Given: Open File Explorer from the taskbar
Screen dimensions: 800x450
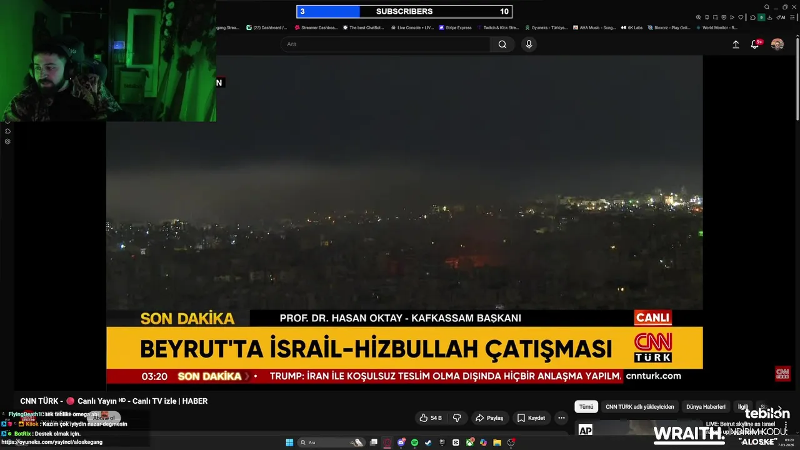Looking at the screenshot, I should [497, 442].
